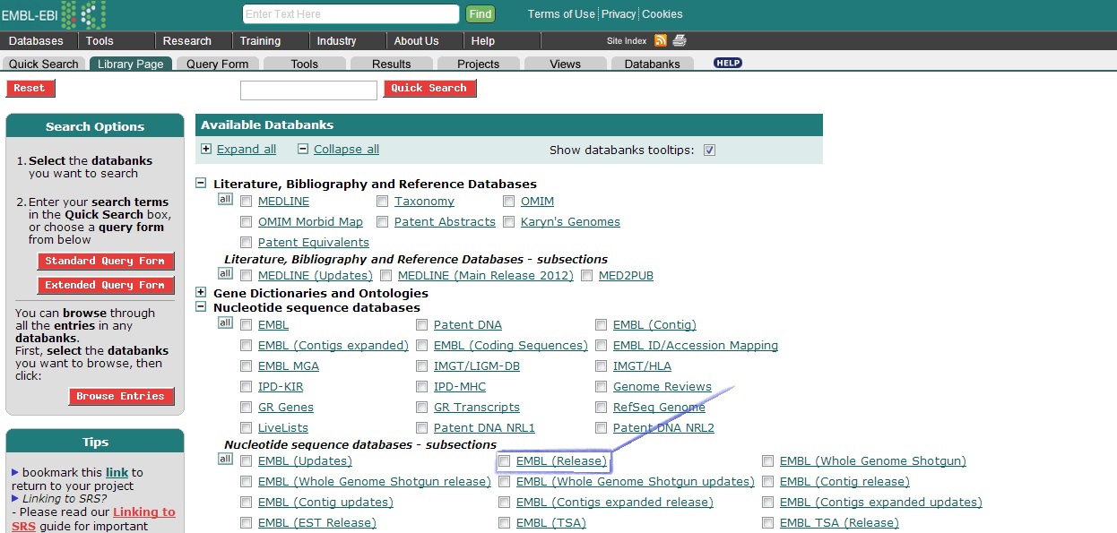Click the quick search text box
The image size is (1117, 533).
coord(308,90)
